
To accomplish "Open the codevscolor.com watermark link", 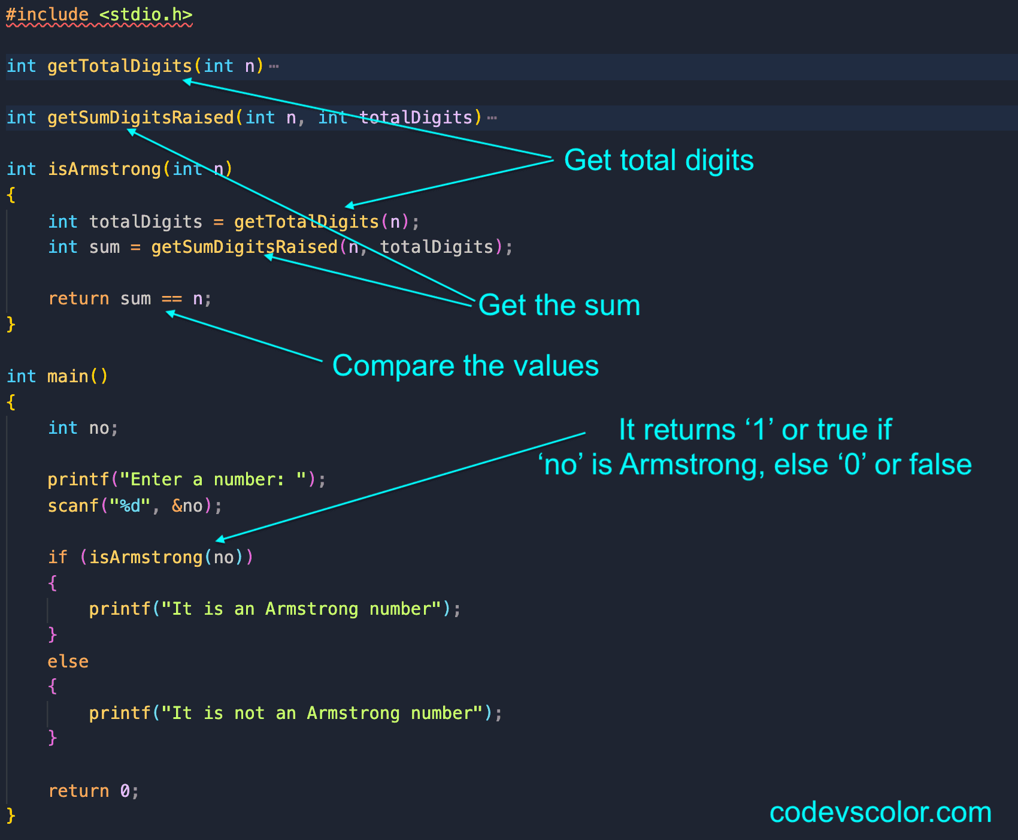I will [x=880, y=813].
